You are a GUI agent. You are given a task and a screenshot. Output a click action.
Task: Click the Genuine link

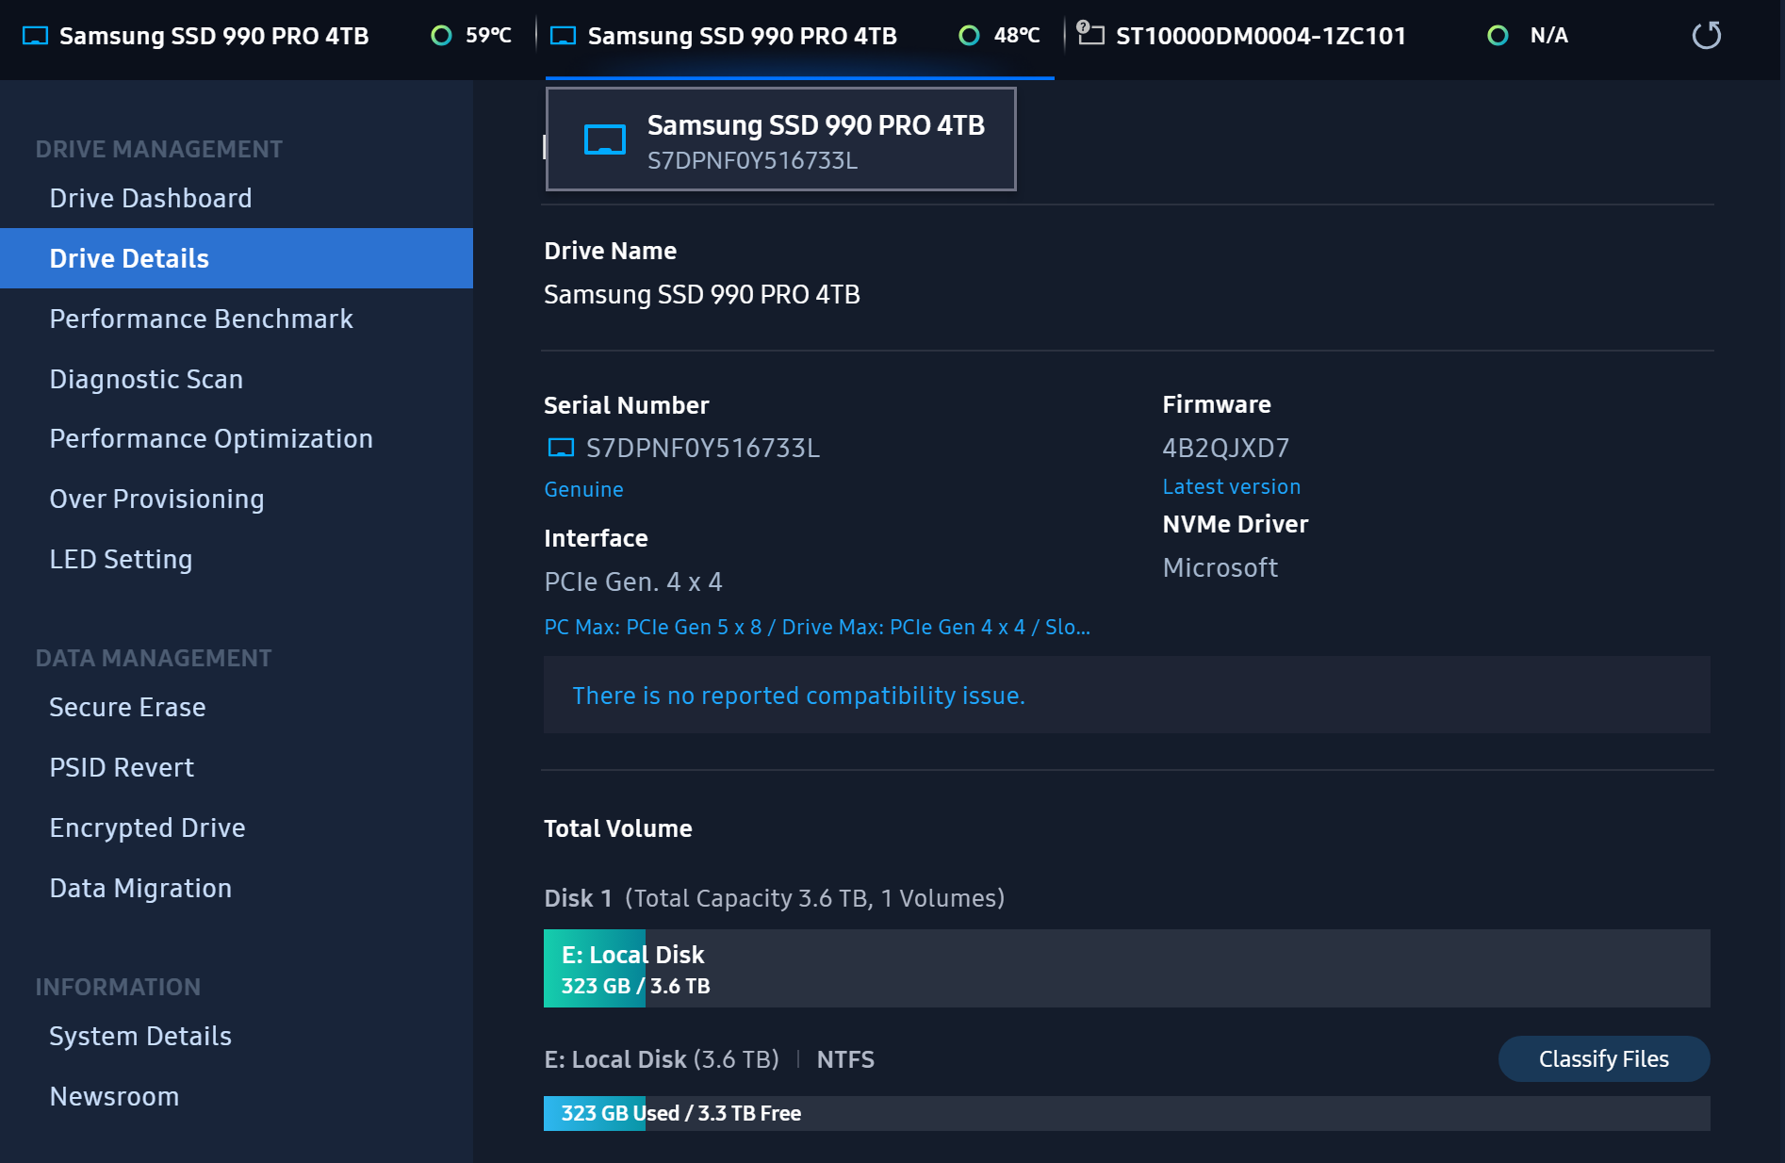[x=583, y=489]
